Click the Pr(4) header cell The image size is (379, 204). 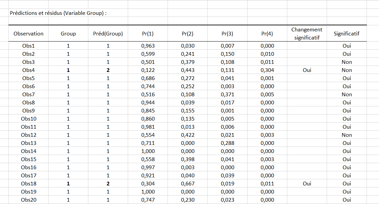267,34
